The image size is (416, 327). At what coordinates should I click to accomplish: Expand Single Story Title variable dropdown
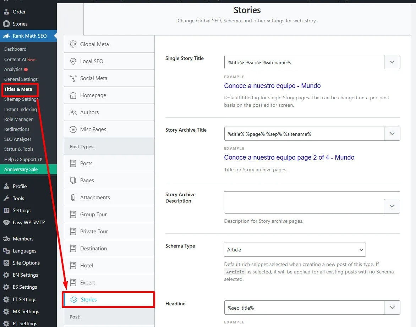coord(392,62)
